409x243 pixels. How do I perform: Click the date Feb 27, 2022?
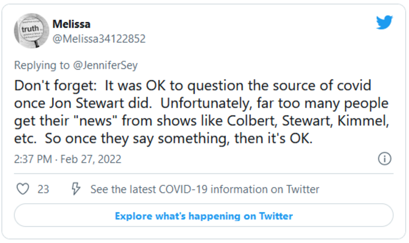[91, 159]
